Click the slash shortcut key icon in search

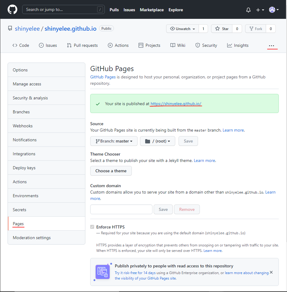click(100, 9)
